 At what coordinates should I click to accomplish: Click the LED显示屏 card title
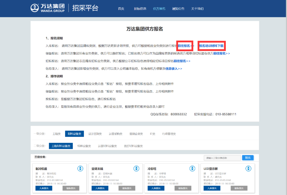point(211,169)
